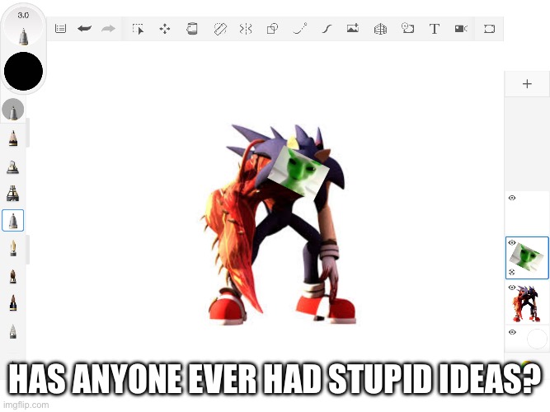Viewport: 550px width, 412px height.
Task: Import an image with picture icon
Action: coord(353,28)
